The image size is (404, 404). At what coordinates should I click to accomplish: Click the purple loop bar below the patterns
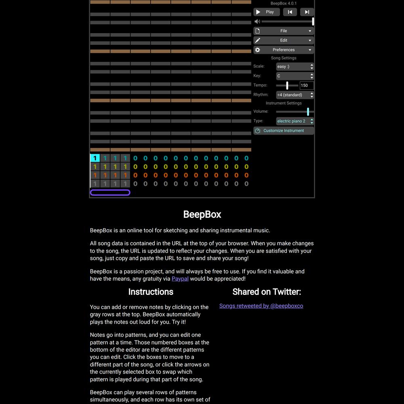(x=110, y=192)
